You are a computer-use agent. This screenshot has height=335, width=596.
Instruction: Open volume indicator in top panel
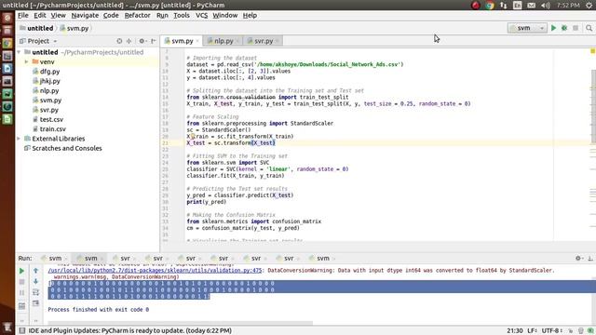(545, 6)
